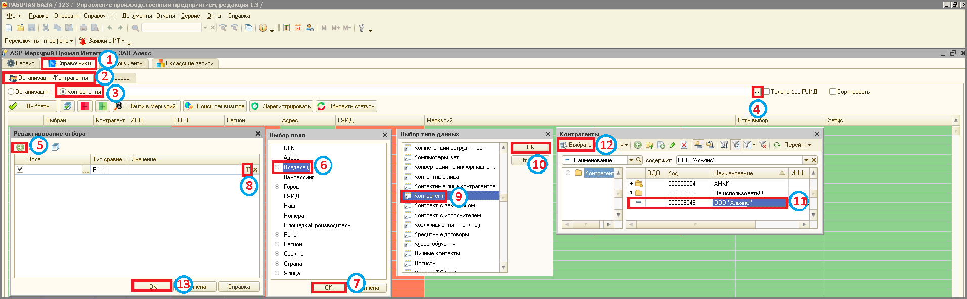This screenshot has width=967, height=299.
Task: Click the Обновить статусы button
Action: [x=346, y=106]
